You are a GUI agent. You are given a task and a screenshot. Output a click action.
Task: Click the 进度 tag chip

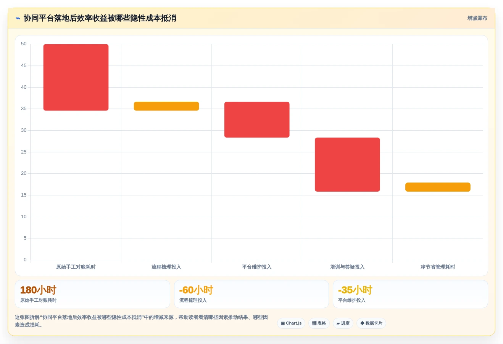(x=343, y=323)
